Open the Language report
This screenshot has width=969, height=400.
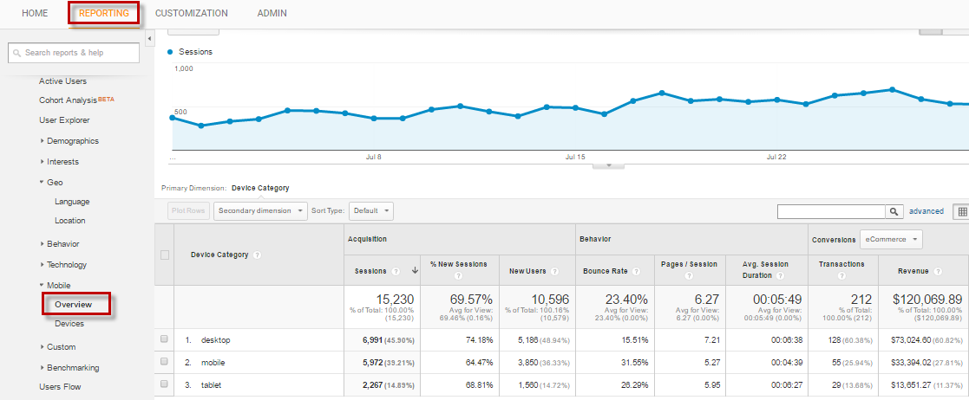72,202
